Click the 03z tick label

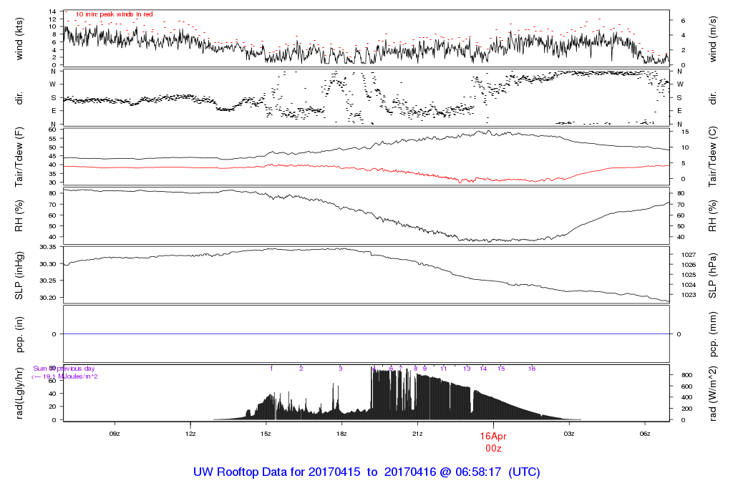click(x=569, y=434)
